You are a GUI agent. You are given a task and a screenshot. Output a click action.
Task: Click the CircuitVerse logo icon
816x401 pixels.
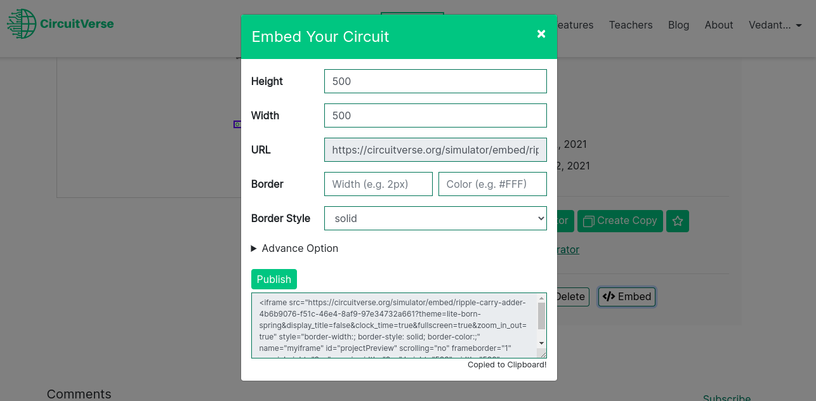point(22,24)
